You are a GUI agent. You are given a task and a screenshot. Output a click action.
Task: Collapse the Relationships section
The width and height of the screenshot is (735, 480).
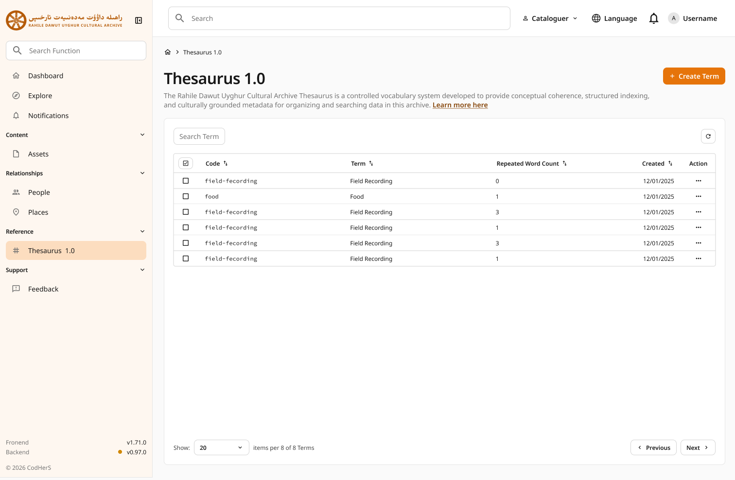(x=142, y=173)
